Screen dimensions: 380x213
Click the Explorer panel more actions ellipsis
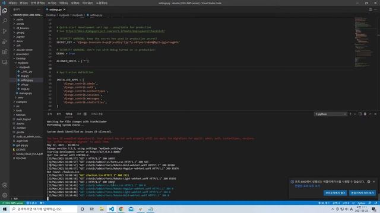(39, 9)
